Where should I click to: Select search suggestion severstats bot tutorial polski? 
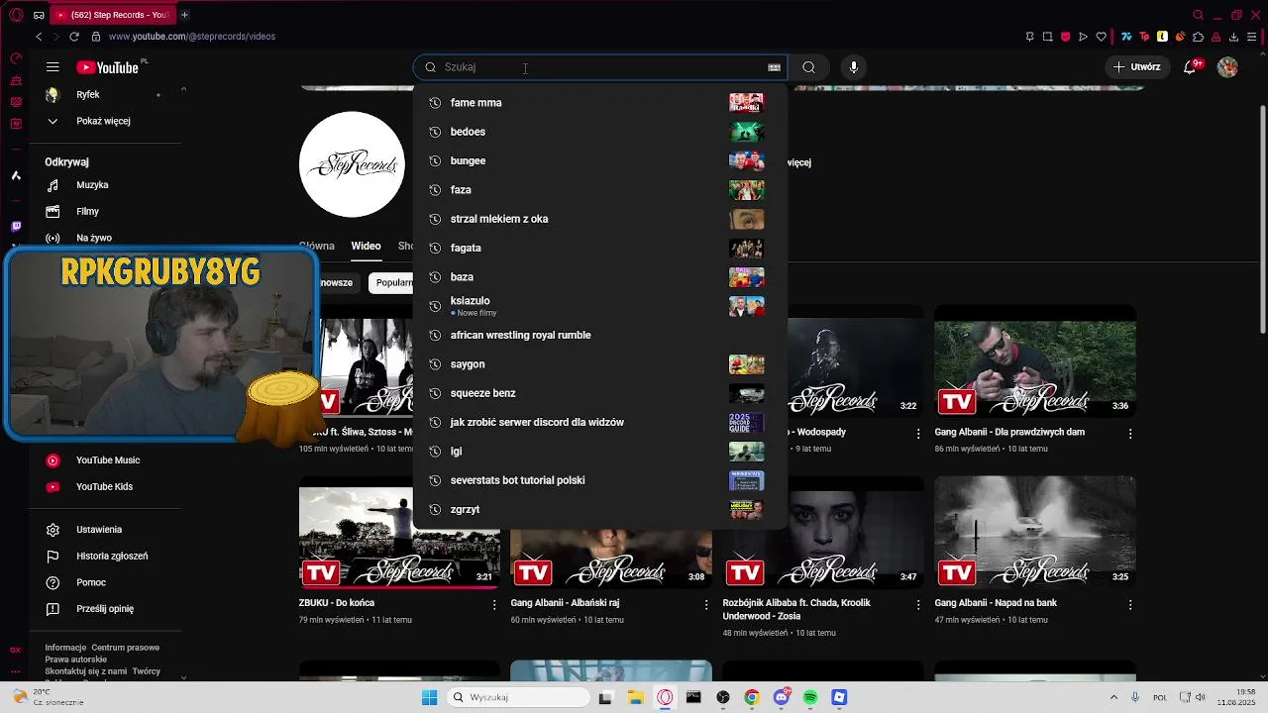[x=599, y=480]
